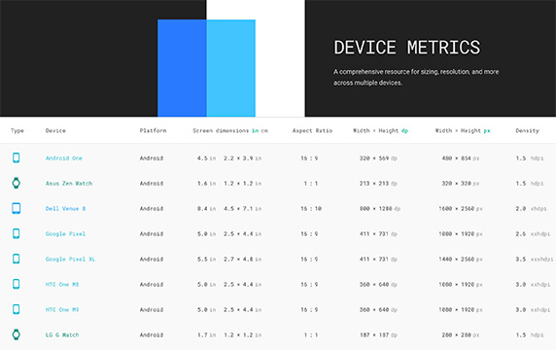Switch screen dimensions to cm
This screenshot has height=350, width=556.
264,130
